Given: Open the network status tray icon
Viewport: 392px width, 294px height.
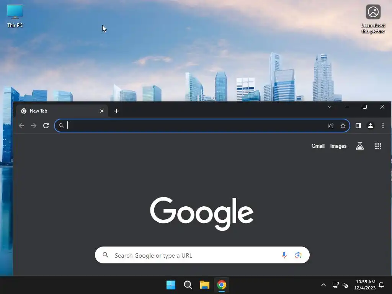Looking at the screenshot, I should pos(335,285).
